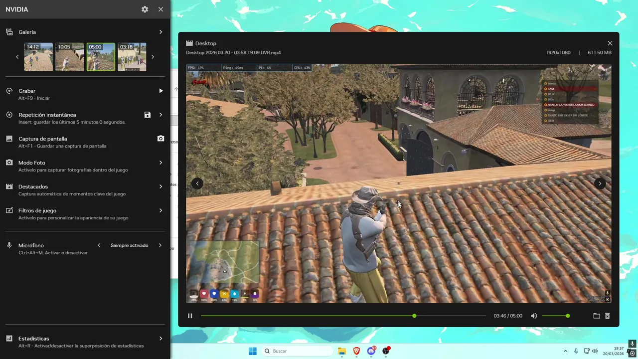Click the Galería image icon
Screen dimensions: 638x359
[9, 32]
